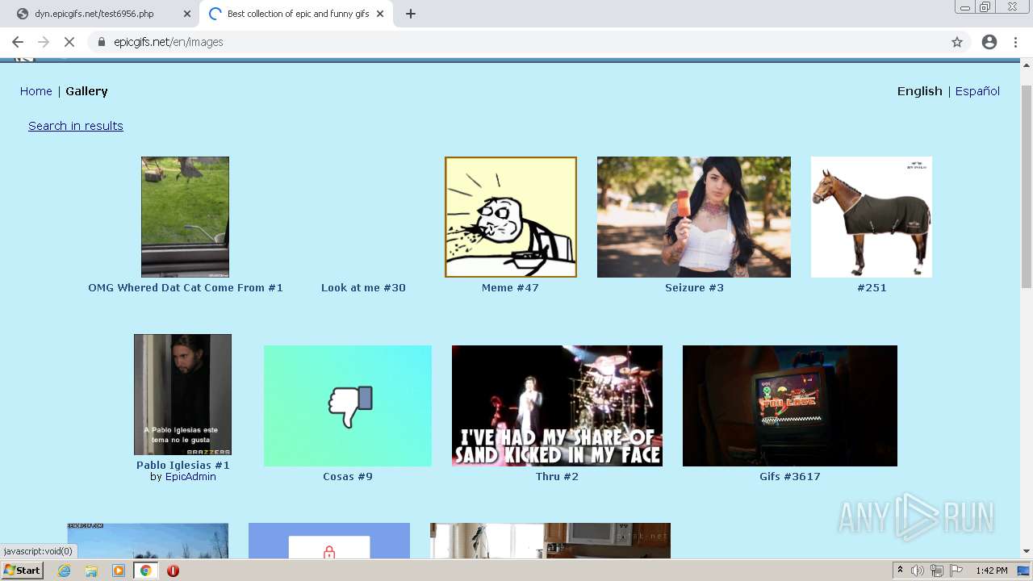Open a new browser tab
The image size is (1033, 581).
click(411, 14)
